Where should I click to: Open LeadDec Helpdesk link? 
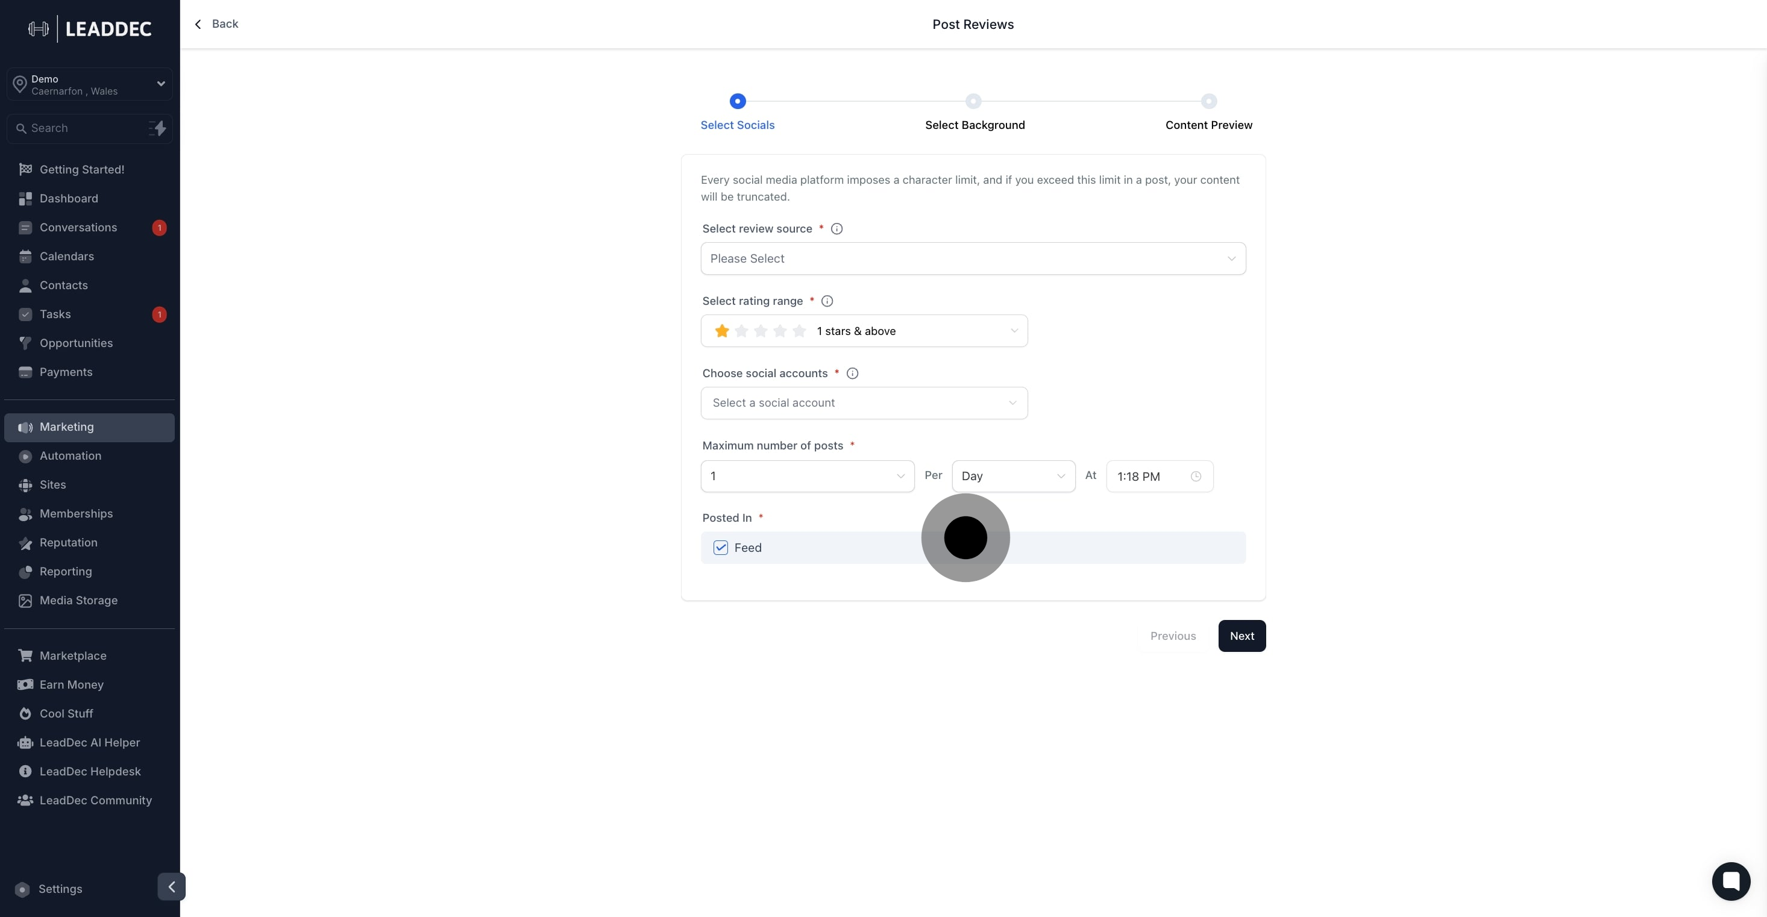coord(89,772)
